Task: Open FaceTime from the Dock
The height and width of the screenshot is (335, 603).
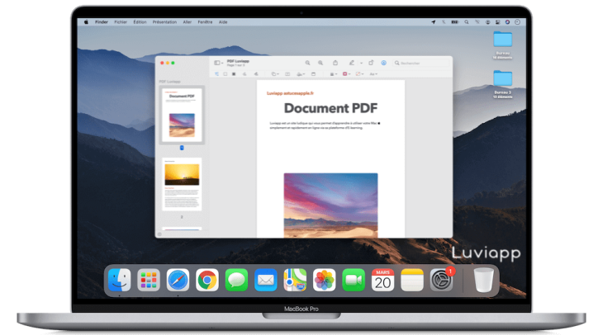Action: coord(354,281)
